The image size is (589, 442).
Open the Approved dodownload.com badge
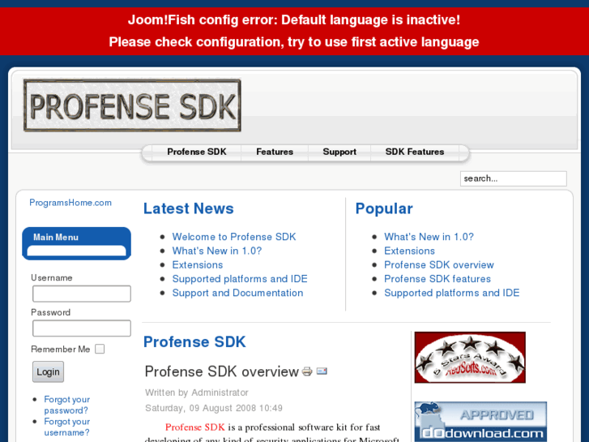(x=480, y=421)
